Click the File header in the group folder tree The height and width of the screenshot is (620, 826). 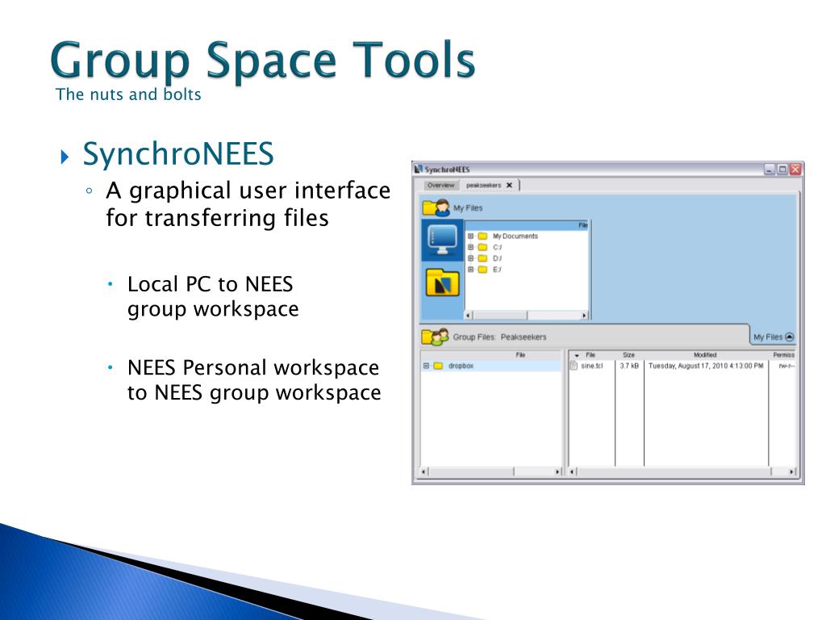tap(520, 355)
